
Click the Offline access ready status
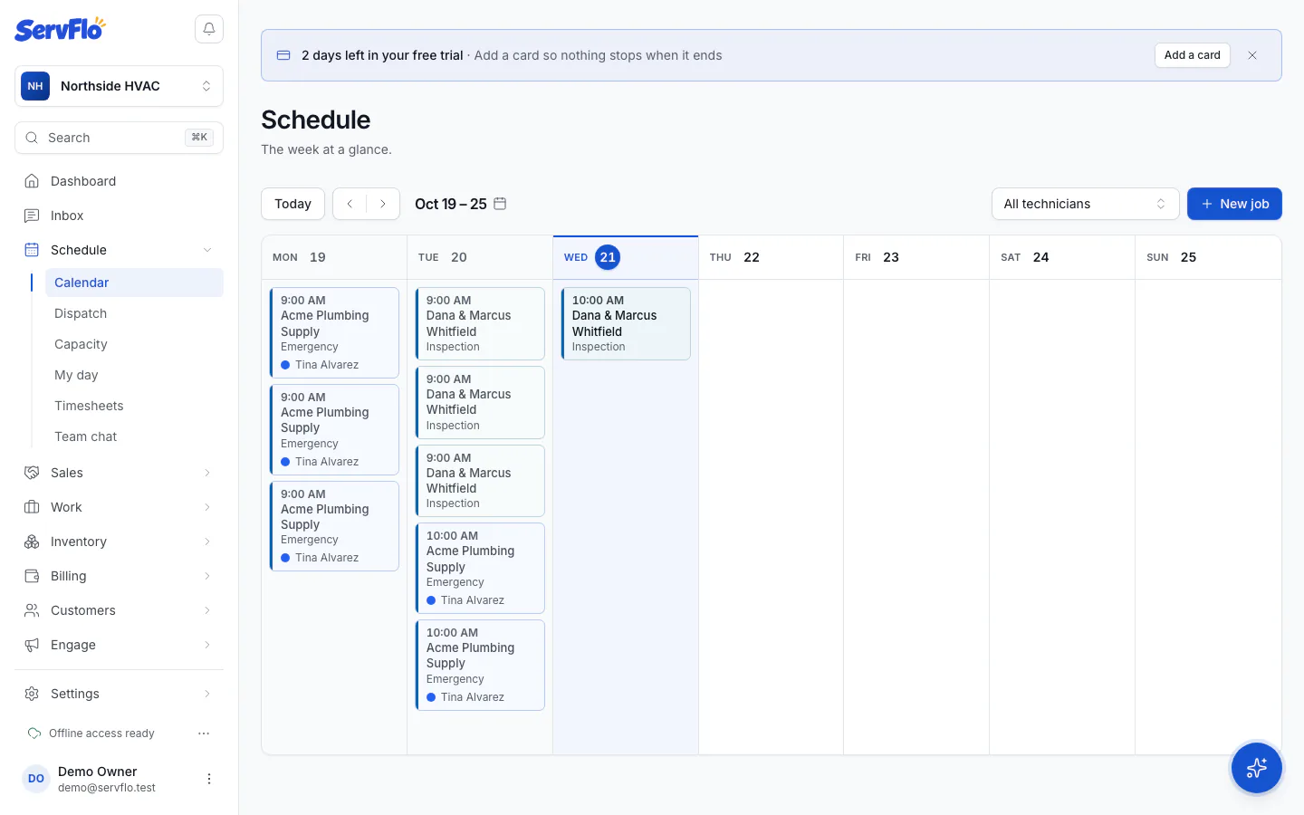[x=101, y=733]
